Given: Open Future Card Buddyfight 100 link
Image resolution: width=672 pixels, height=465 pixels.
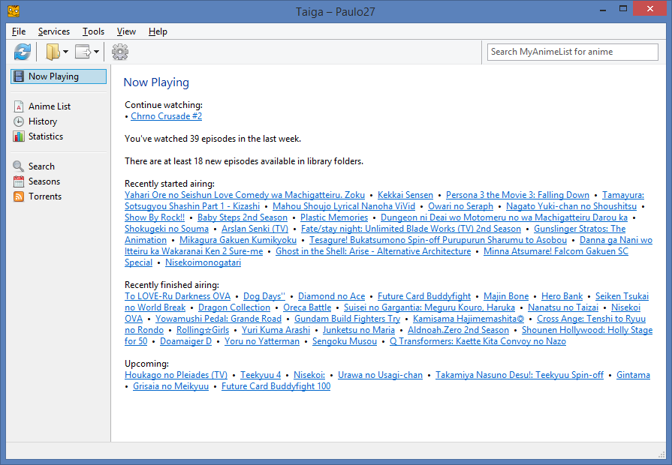Looking at the screenshot, I should 276,385.
